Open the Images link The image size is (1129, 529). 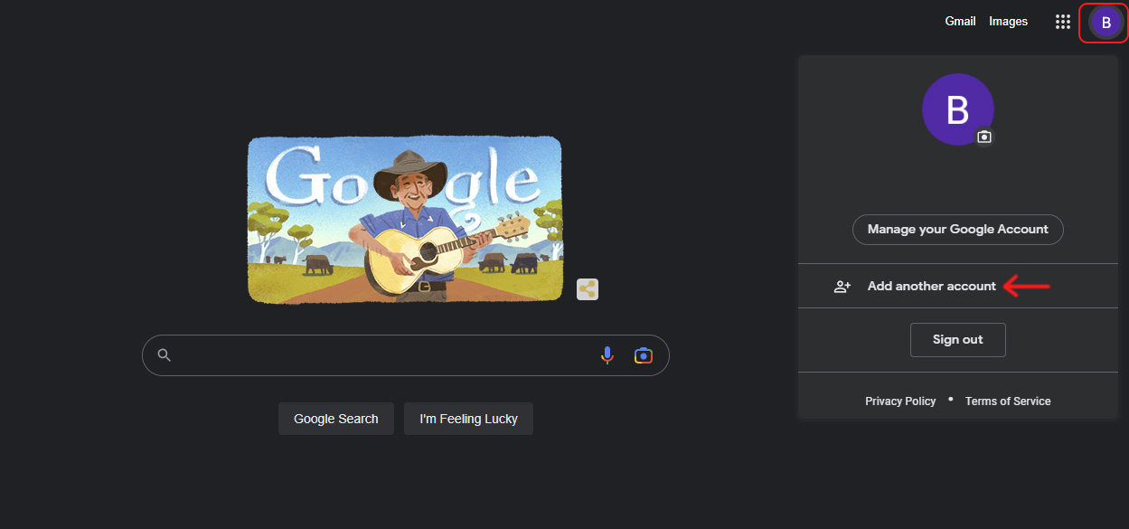pyautogui.click(x=1008, y=22)
